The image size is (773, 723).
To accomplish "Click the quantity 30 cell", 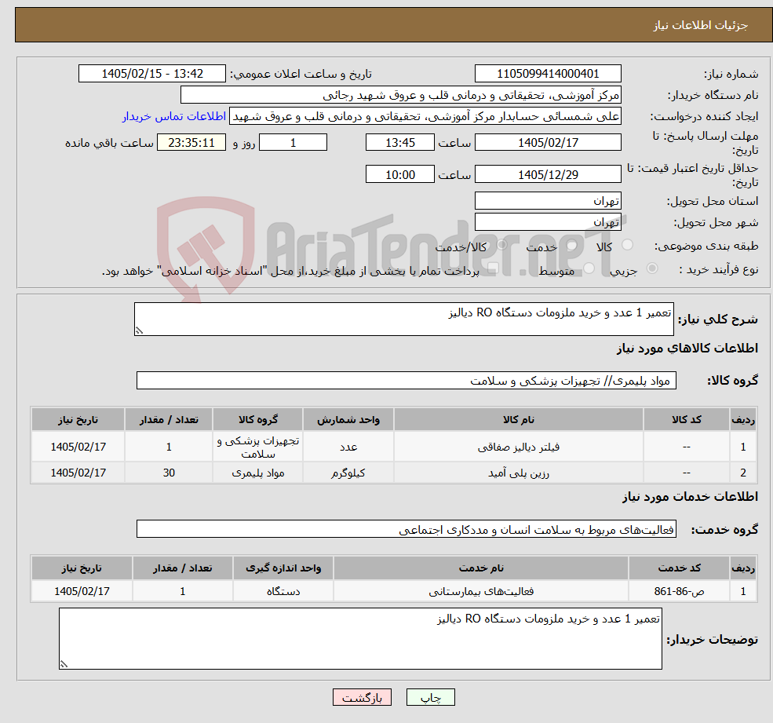I will pyautogui.click(x=169, y=473).
